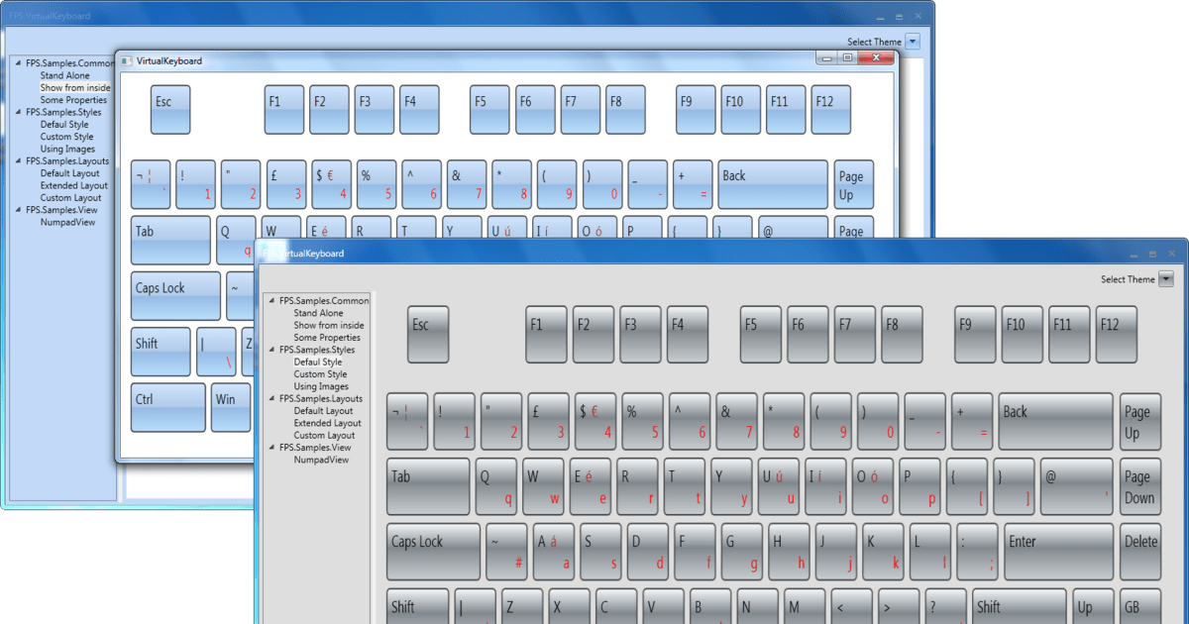Screen dimensions: 1189x624
Task: Toggle Caps Lock key on gray keyboard
Action: 433,552
